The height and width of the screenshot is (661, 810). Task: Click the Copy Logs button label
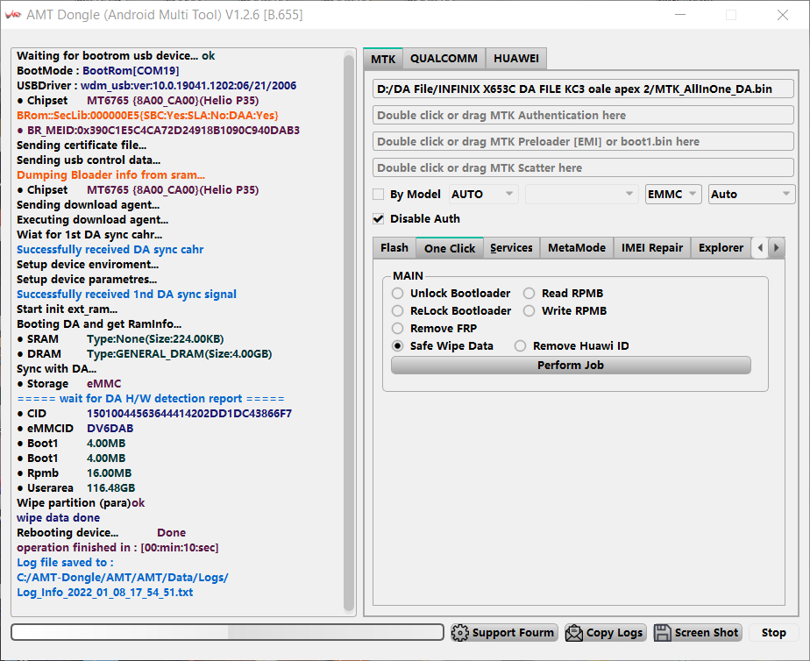615,633
